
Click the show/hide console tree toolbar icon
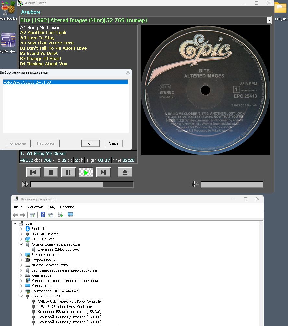[x=33, y=215]
